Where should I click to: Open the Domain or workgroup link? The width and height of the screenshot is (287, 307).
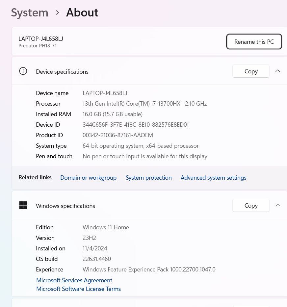88,178
